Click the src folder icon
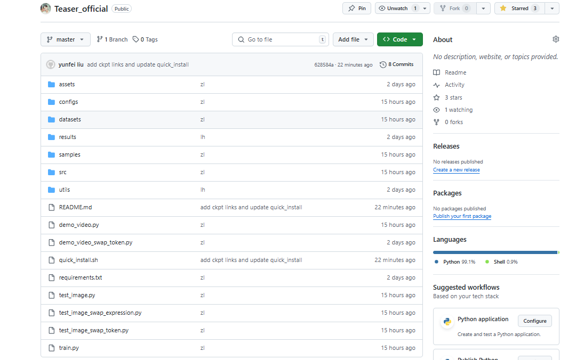The image size is (576, 360). (51, 173)
